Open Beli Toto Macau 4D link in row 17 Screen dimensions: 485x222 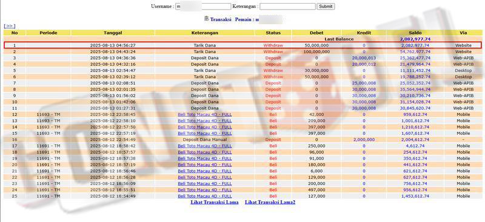point(205,146)
